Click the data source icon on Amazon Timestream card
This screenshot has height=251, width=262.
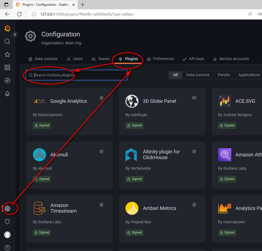(x=101, y=205)
